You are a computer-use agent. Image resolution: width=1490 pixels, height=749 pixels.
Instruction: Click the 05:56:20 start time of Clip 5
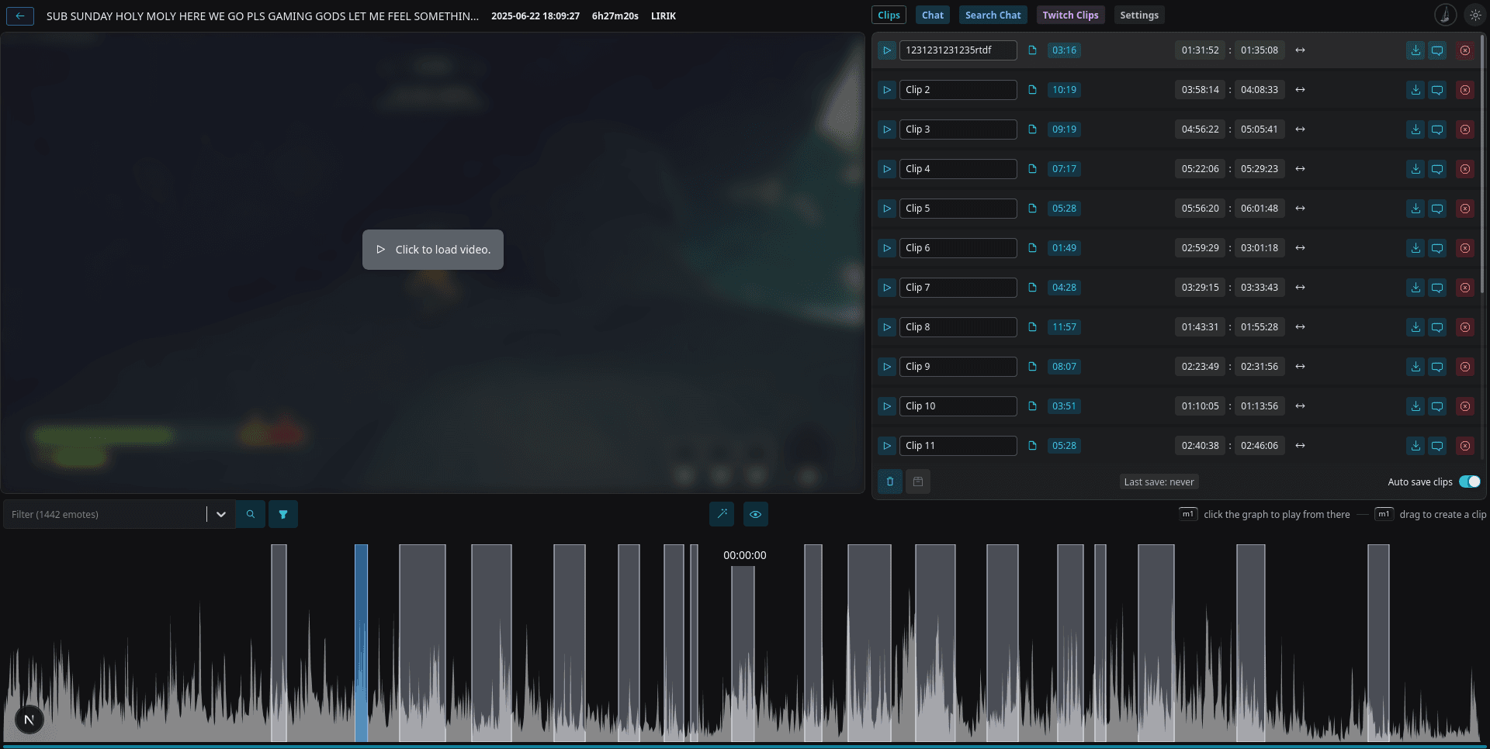[x=1200, y=209]
